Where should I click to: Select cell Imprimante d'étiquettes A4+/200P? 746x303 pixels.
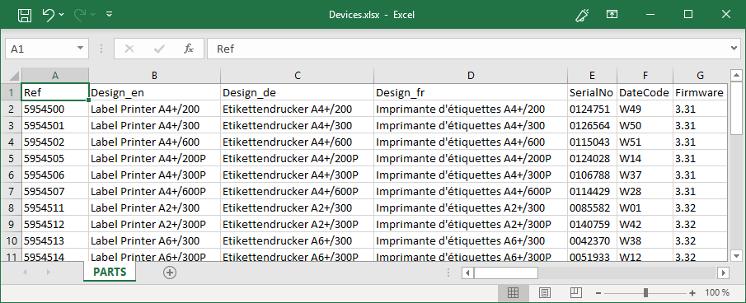[471, 158]
